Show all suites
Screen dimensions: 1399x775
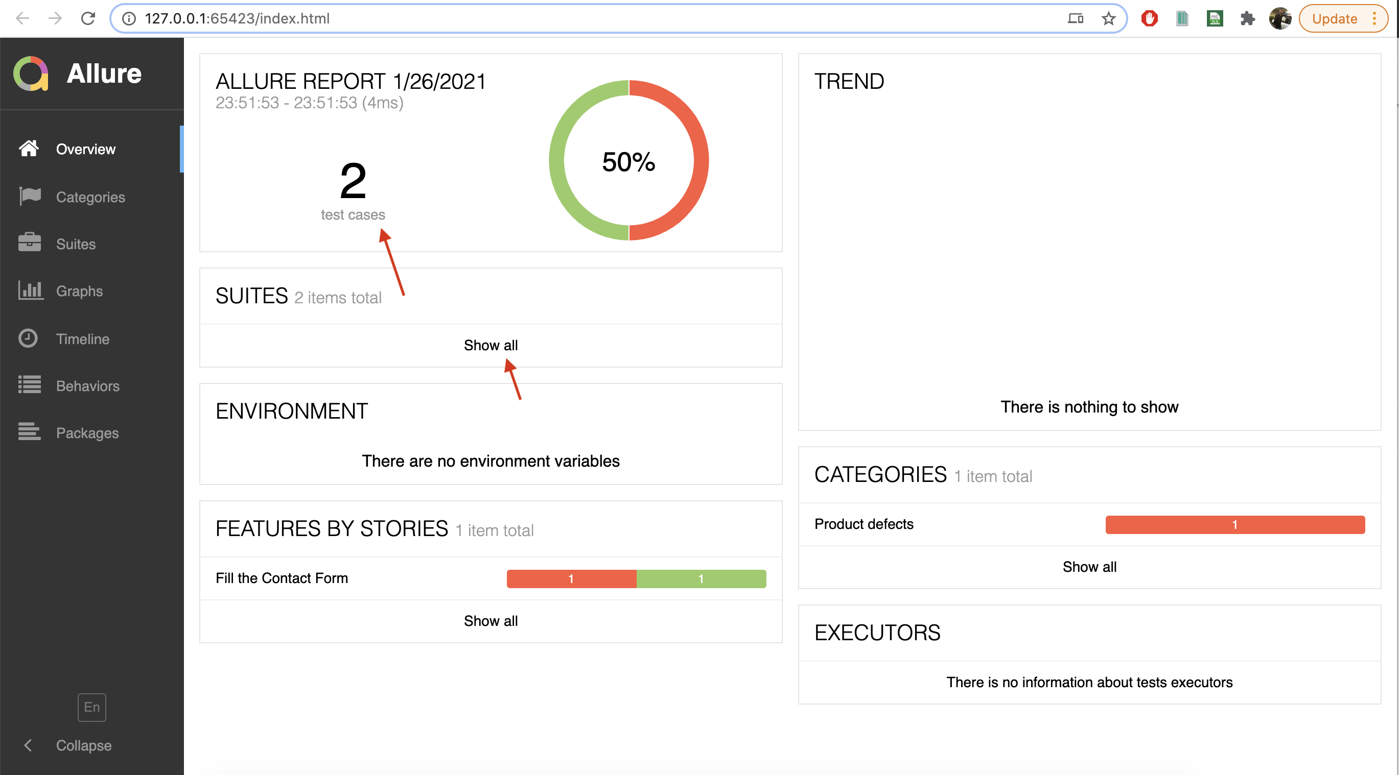click(491, 345)
